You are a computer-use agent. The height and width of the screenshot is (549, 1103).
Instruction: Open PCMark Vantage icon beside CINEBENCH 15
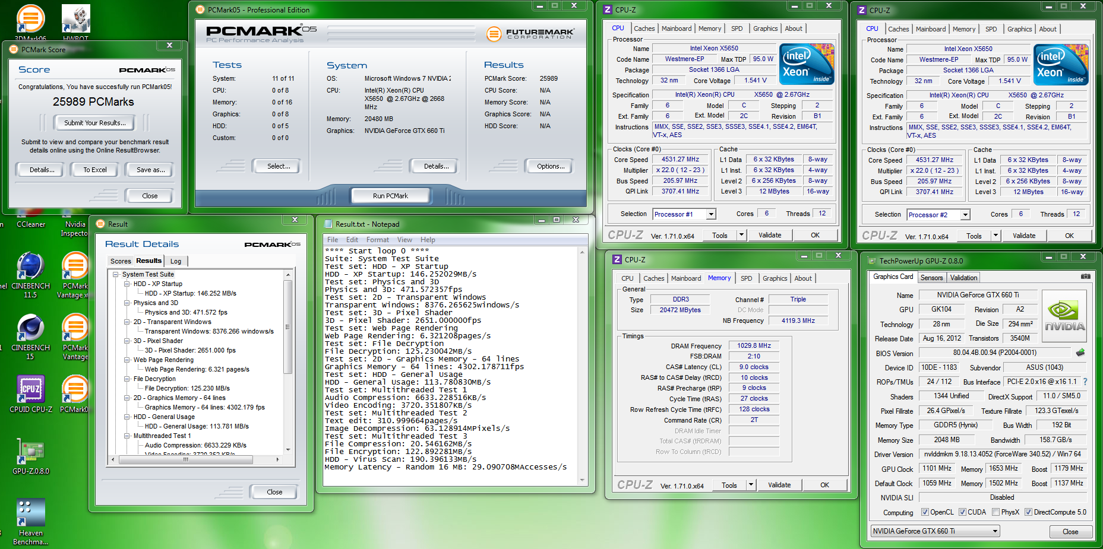[75, 337]
